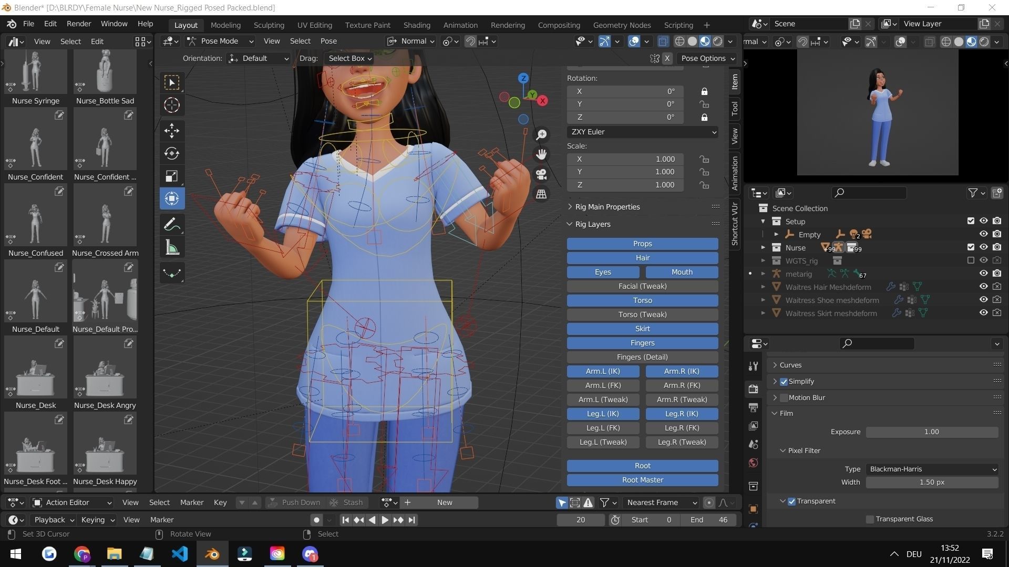The height and width of the screenshot is (567, 1009).
Task: Select the Breakdowner pose tool
Action: tap(172, 273)
